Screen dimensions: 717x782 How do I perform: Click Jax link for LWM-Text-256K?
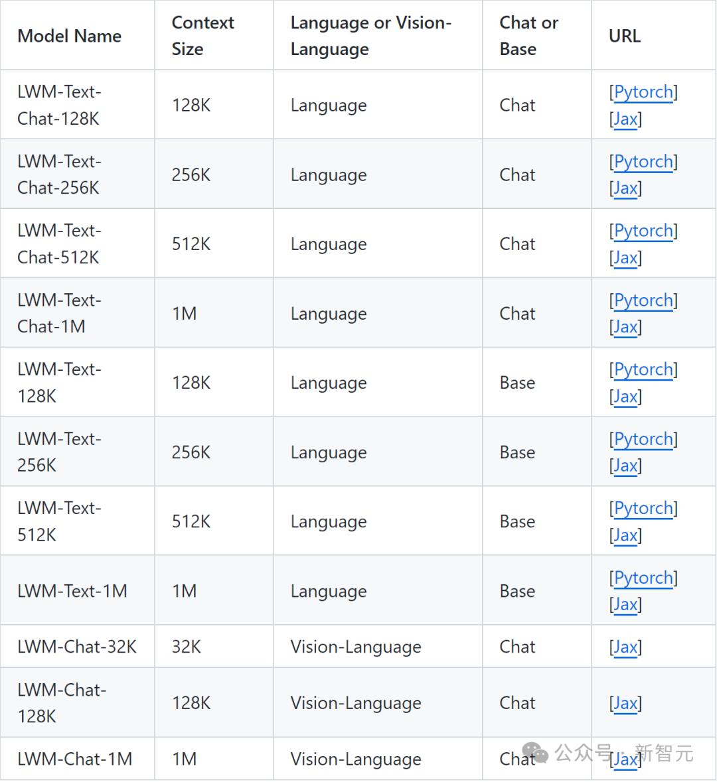[625, 466]
